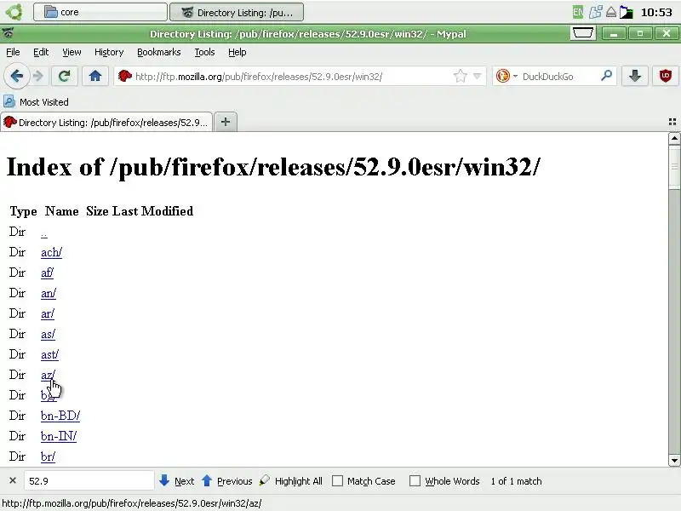Open the File menu
The image size is (681, 511).
(13, 52)
